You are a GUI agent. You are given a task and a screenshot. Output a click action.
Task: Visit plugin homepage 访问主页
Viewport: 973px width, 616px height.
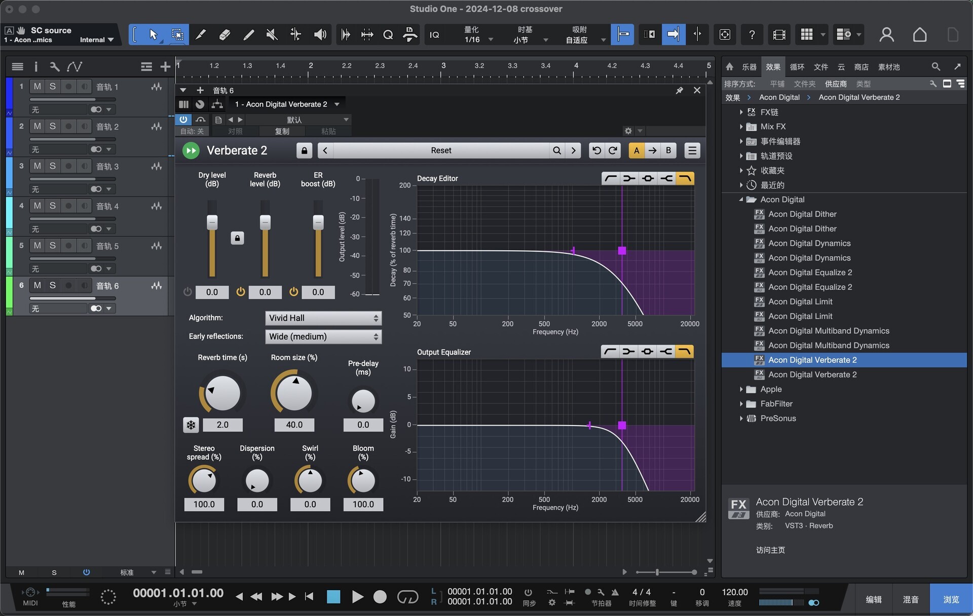pyautogui.click(x=770, y=550)
